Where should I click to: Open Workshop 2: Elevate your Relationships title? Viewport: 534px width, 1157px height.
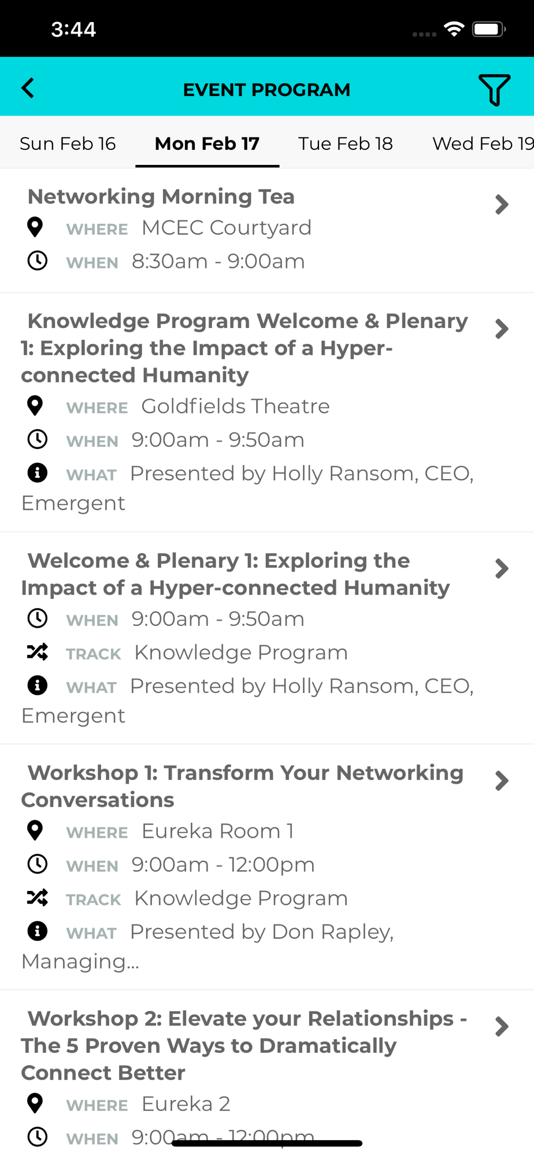tap(243, 1045)
